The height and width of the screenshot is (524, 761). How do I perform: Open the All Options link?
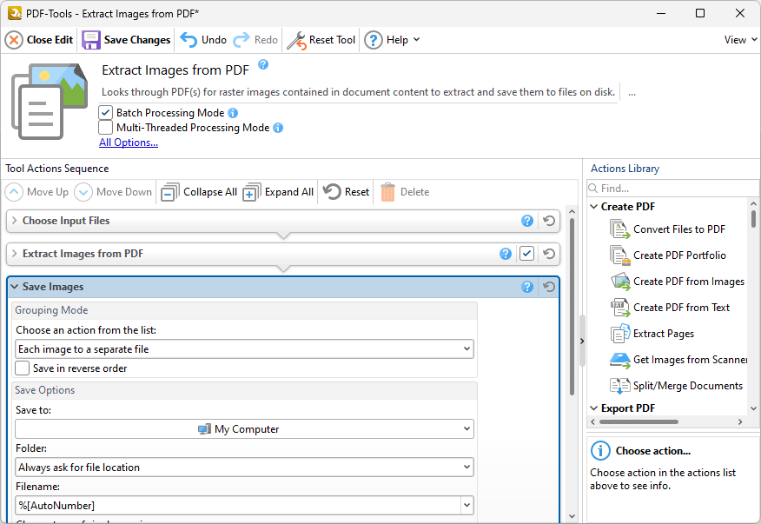pos(129,143)
